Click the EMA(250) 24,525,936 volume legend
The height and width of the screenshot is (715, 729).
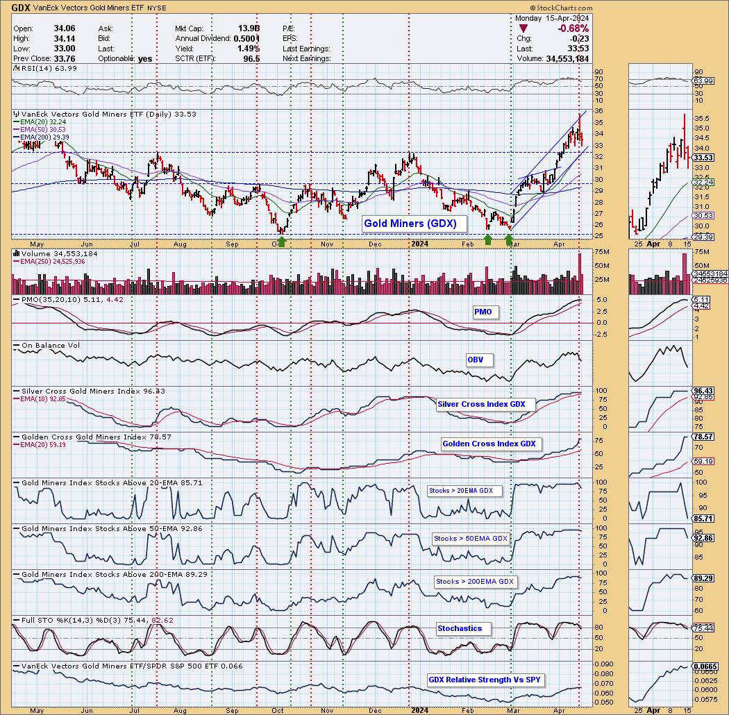pyautogui.click(x=49, y=262)
